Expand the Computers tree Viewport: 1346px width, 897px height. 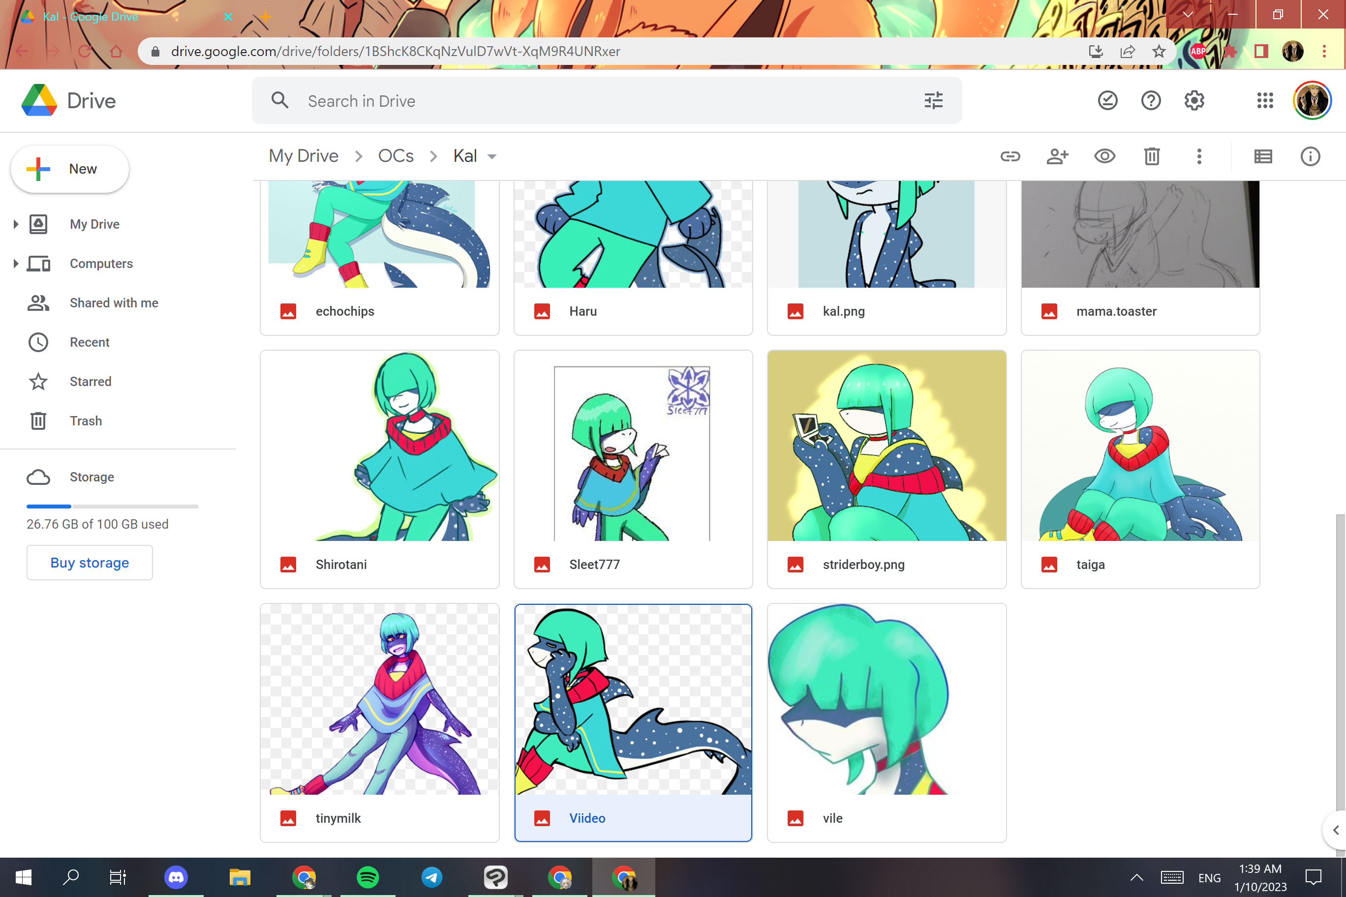16,264
